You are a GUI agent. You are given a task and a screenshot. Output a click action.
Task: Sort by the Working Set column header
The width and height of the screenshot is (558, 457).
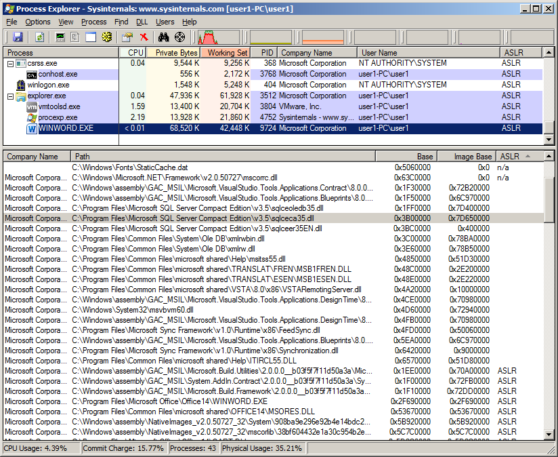(226, 53)
